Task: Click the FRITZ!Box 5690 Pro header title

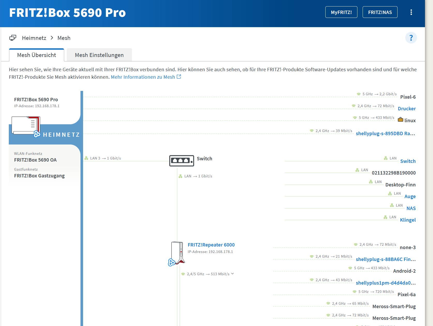Action: coord(67,13)
